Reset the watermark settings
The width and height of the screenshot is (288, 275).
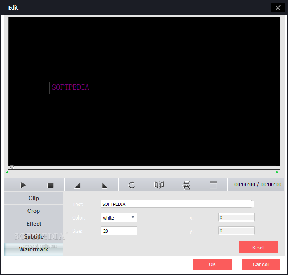point(258,248)
